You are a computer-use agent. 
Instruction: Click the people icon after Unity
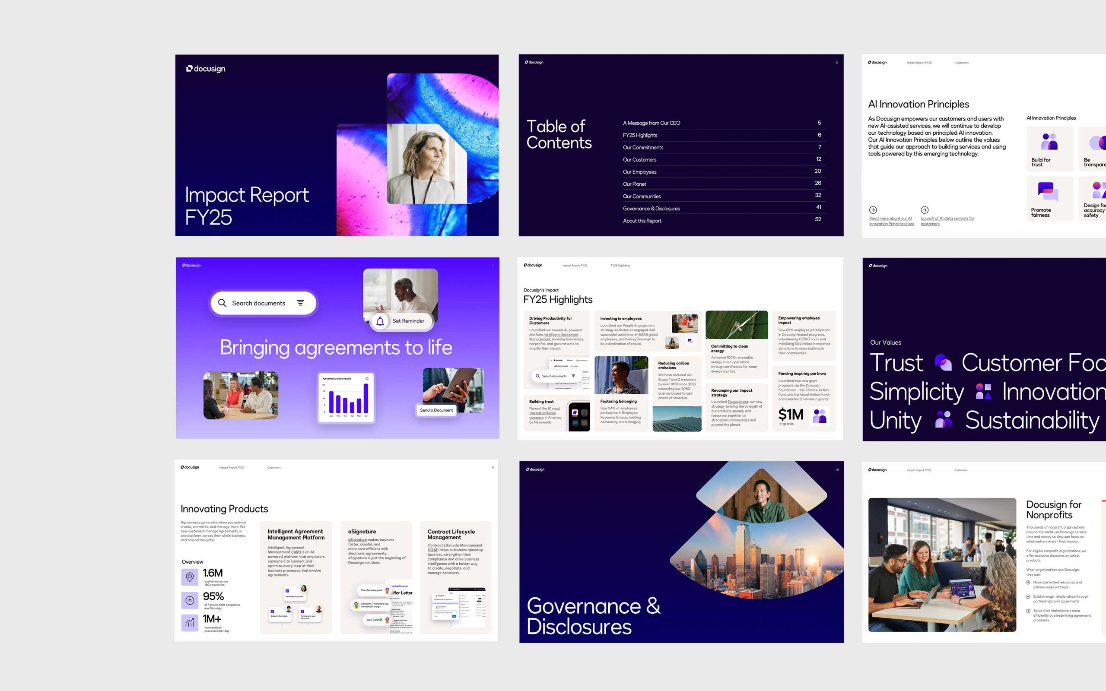click(x=943, y=419)
